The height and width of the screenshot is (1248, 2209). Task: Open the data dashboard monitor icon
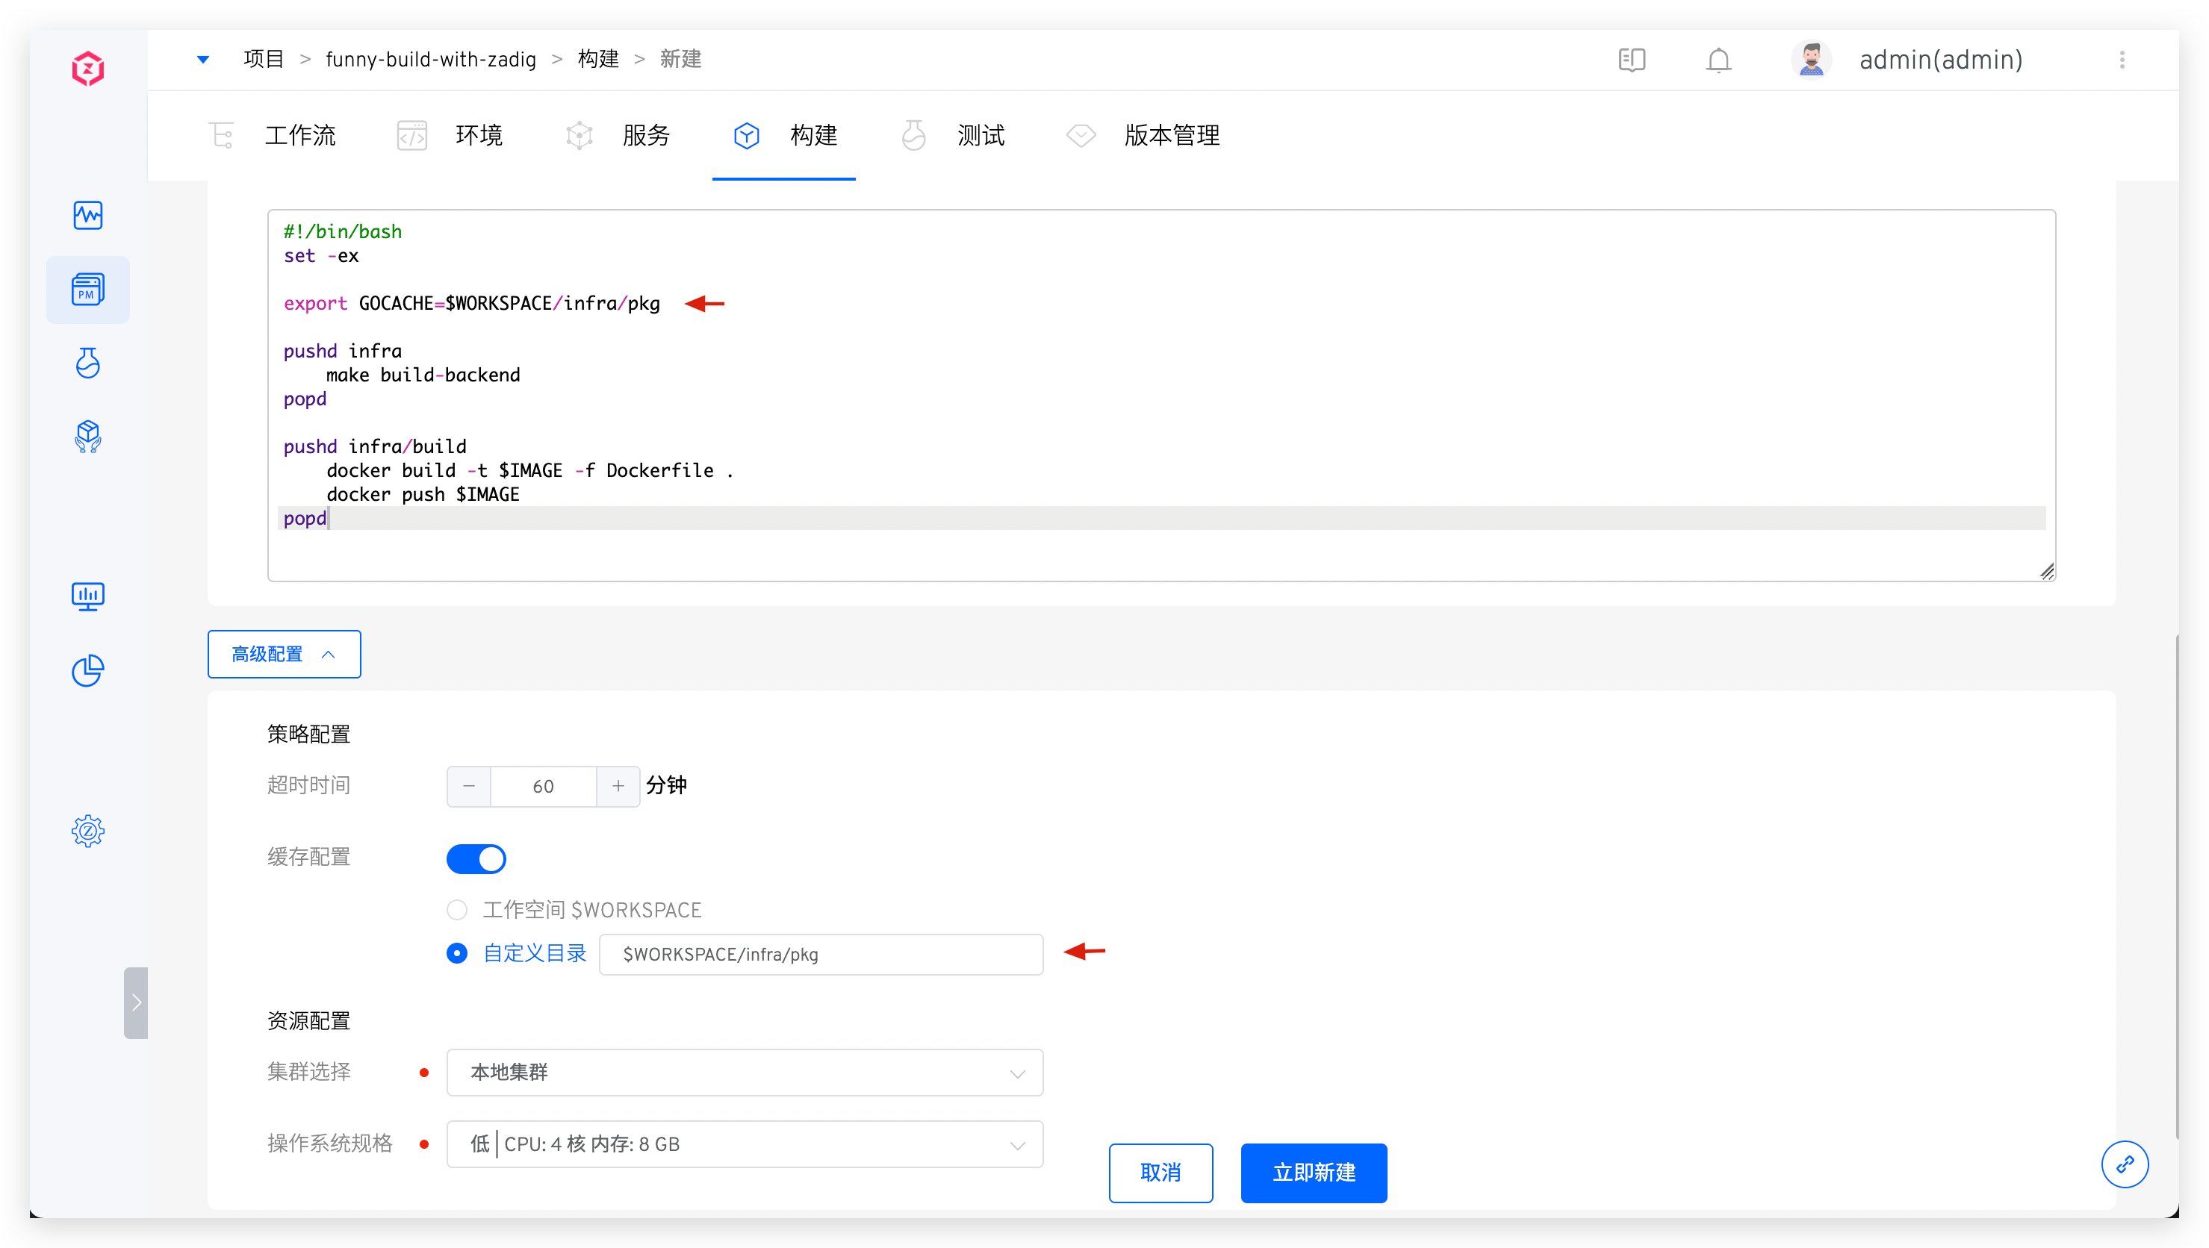pyautogui.click(x=87, y=596)
